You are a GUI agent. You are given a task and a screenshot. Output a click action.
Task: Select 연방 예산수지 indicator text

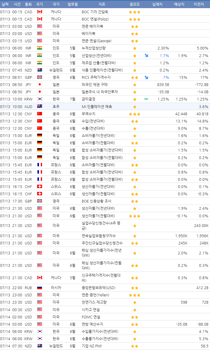coord(92,324)
